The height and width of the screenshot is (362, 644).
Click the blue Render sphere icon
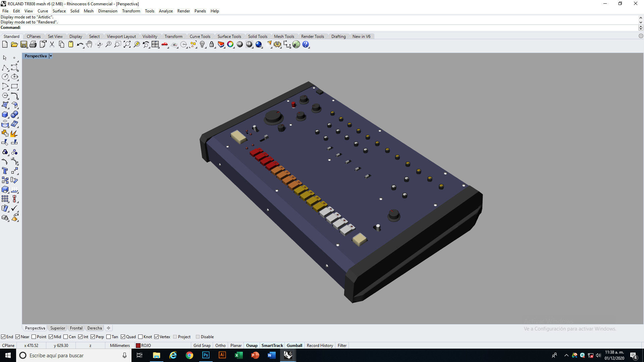tap(259, 44)
